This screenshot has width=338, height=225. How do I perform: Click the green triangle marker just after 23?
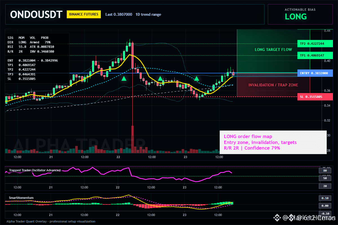pyautogui.click(x=196, y=78)
